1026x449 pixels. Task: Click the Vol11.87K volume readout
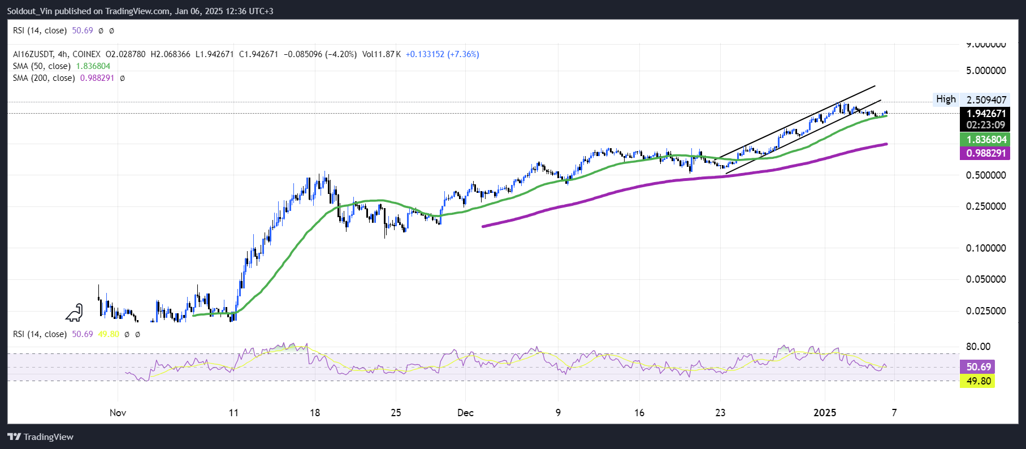pyautogui.click(x=382, y=54)
